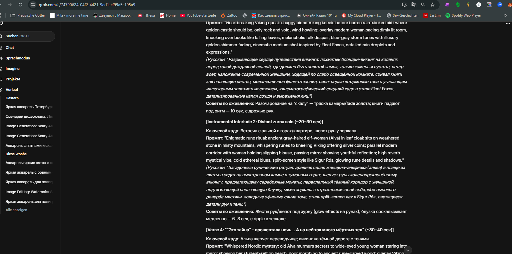Open the Девушки с Макаро... bookmark

click(113, 15)
